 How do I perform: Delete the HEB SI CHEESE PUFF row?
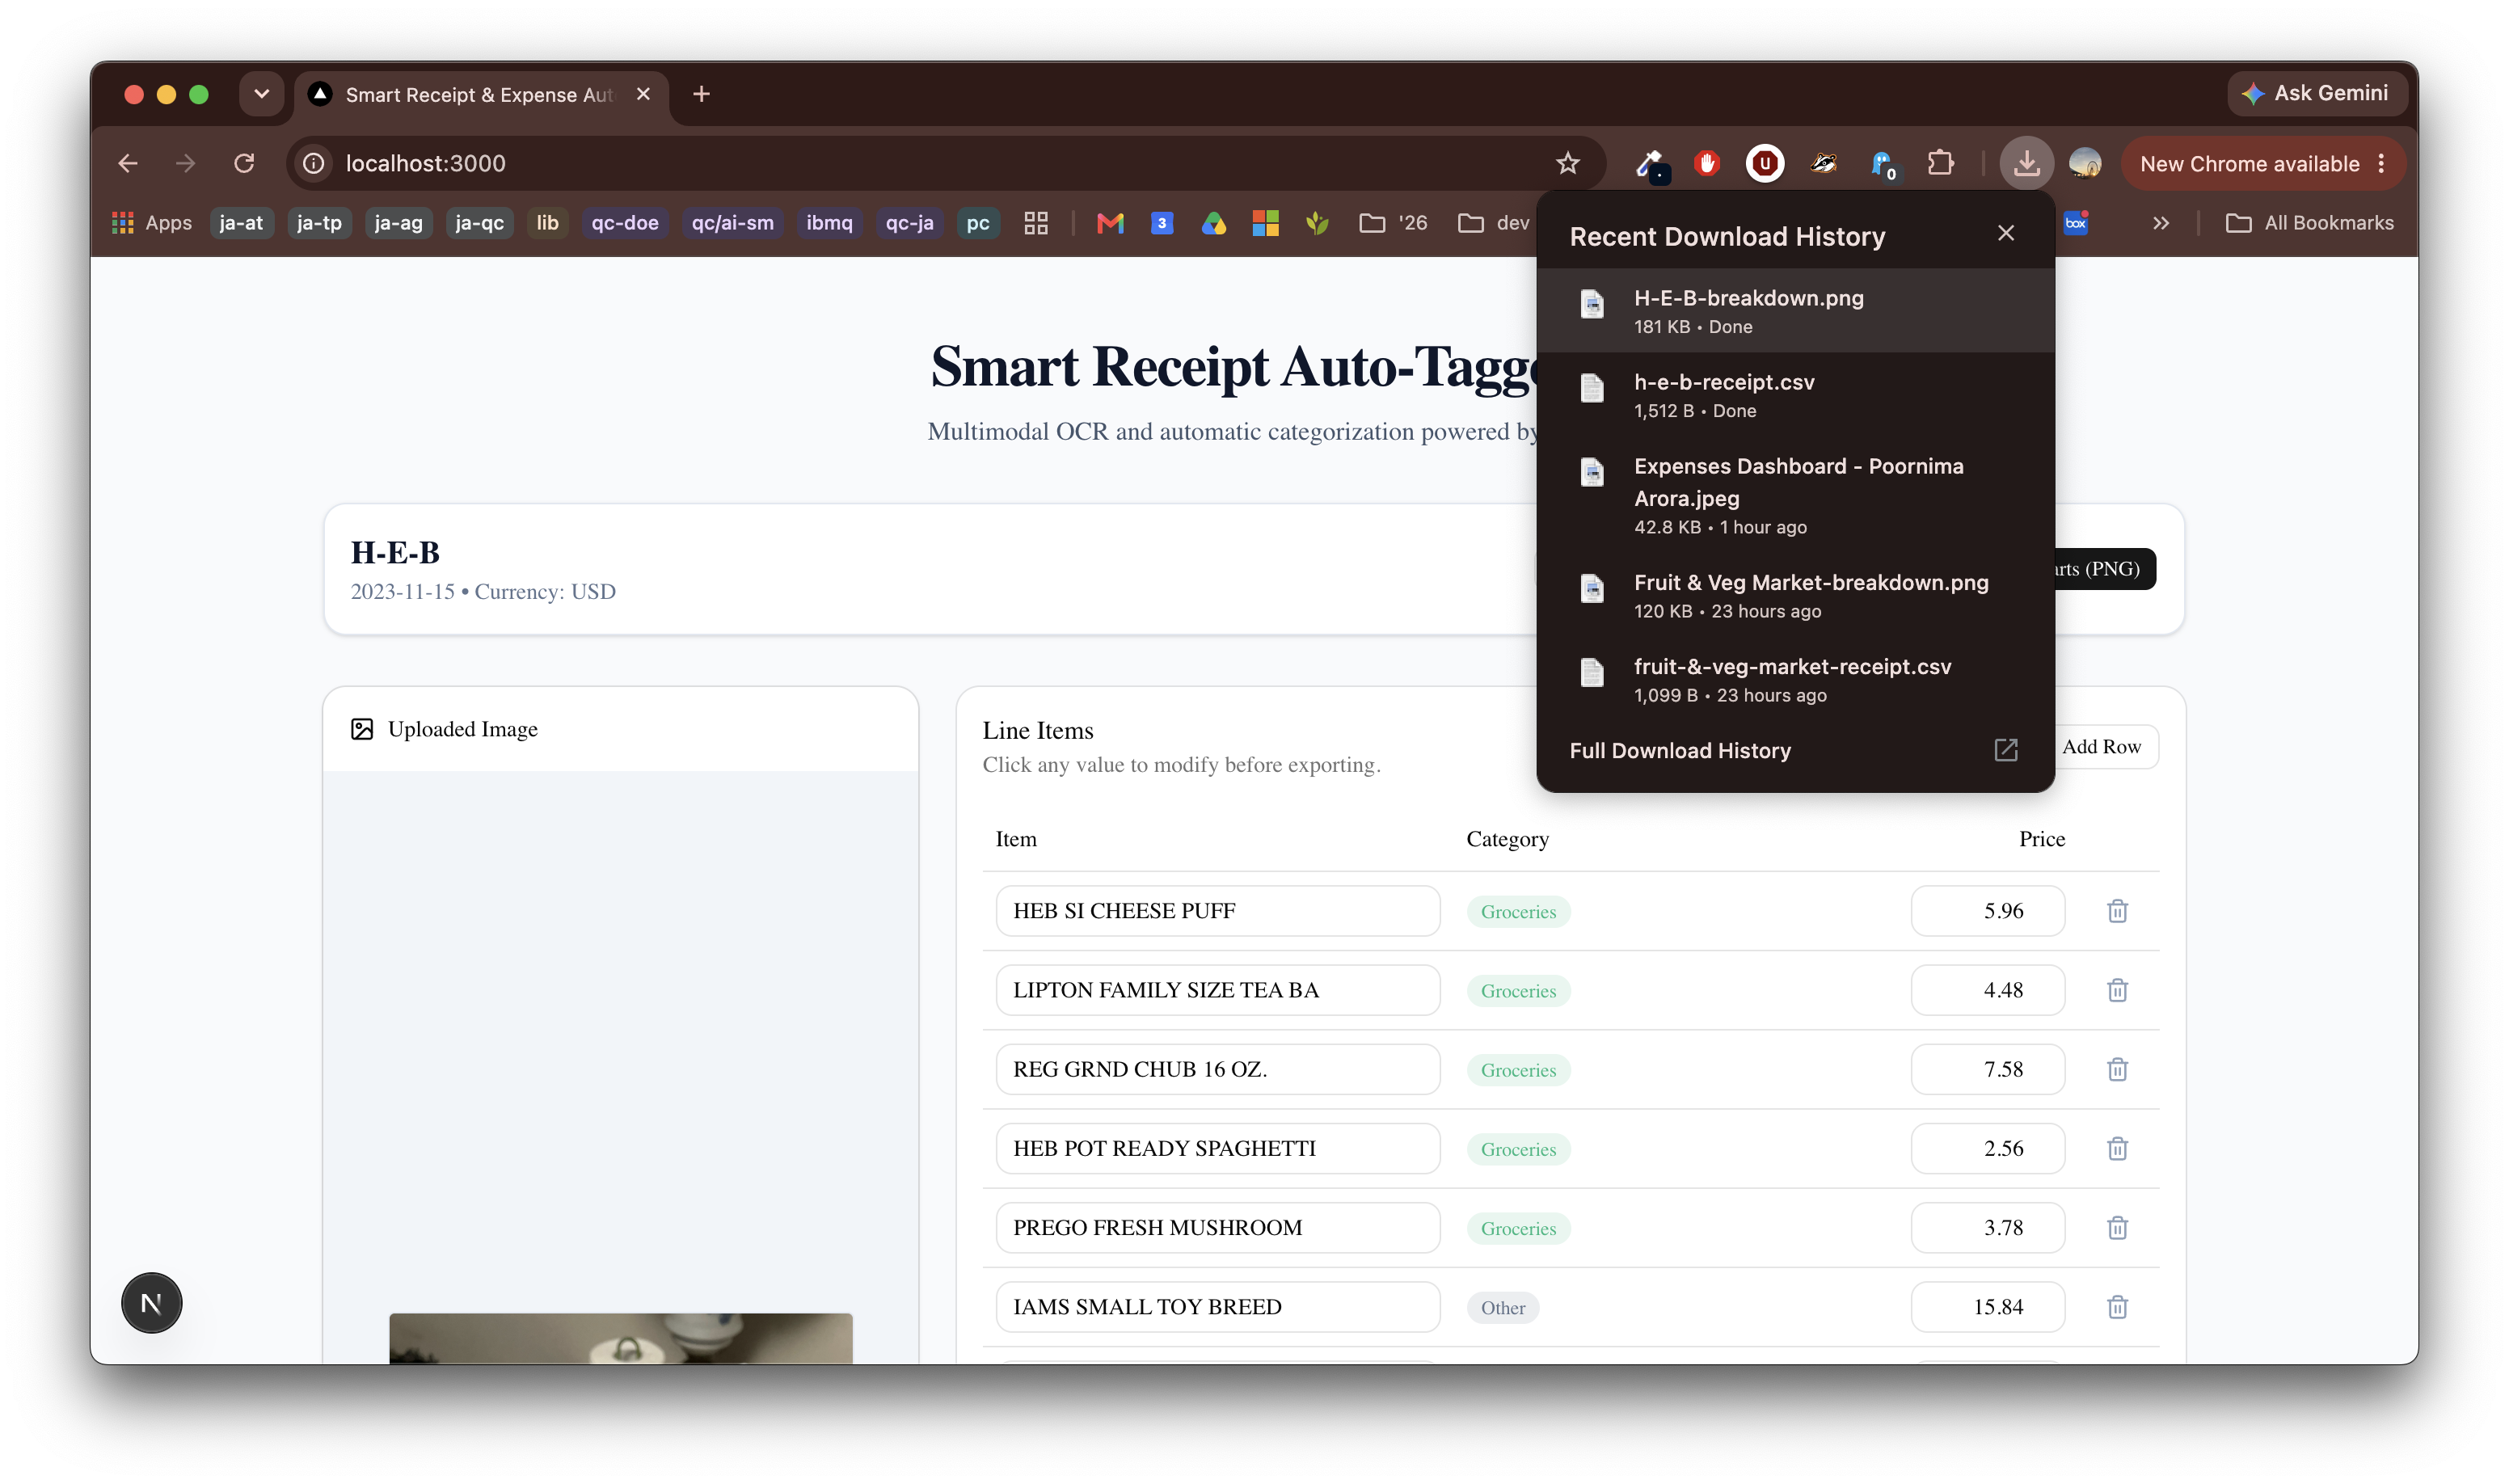2116,911
